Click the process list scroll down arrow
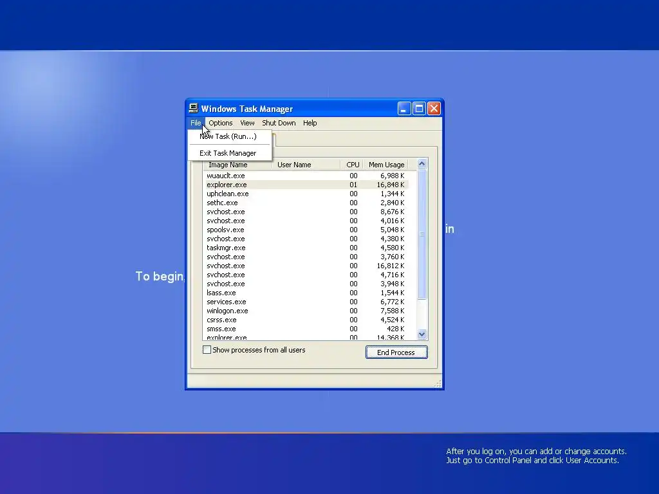This screenshot has height=494, width=659. (x=422, y=334)
